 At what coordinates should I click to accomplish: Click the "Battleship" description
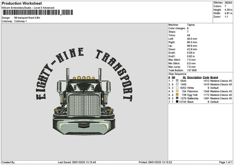193,98
